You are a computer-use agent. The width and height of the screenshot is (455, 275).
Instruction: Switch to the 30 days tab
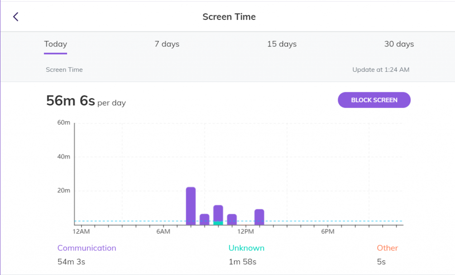click(399, 44)
